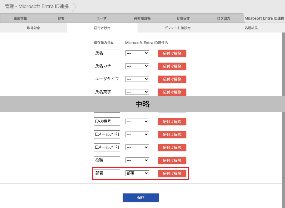Open the attribute dropdown for ユーザタイプ
This screenshot has width=285, height=208.
[x=137, y=79]
